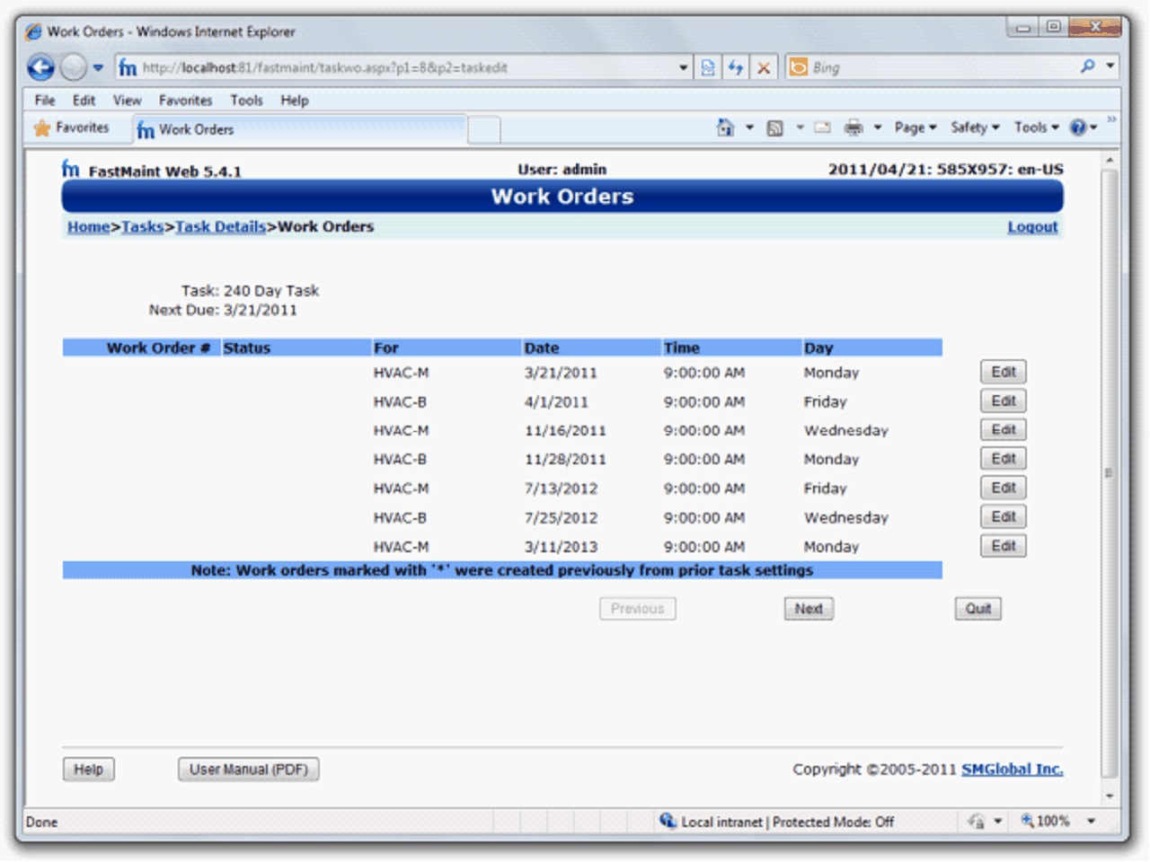1150x862 pixels.
Task: Click the Bing provider icon
Action: 798,67
